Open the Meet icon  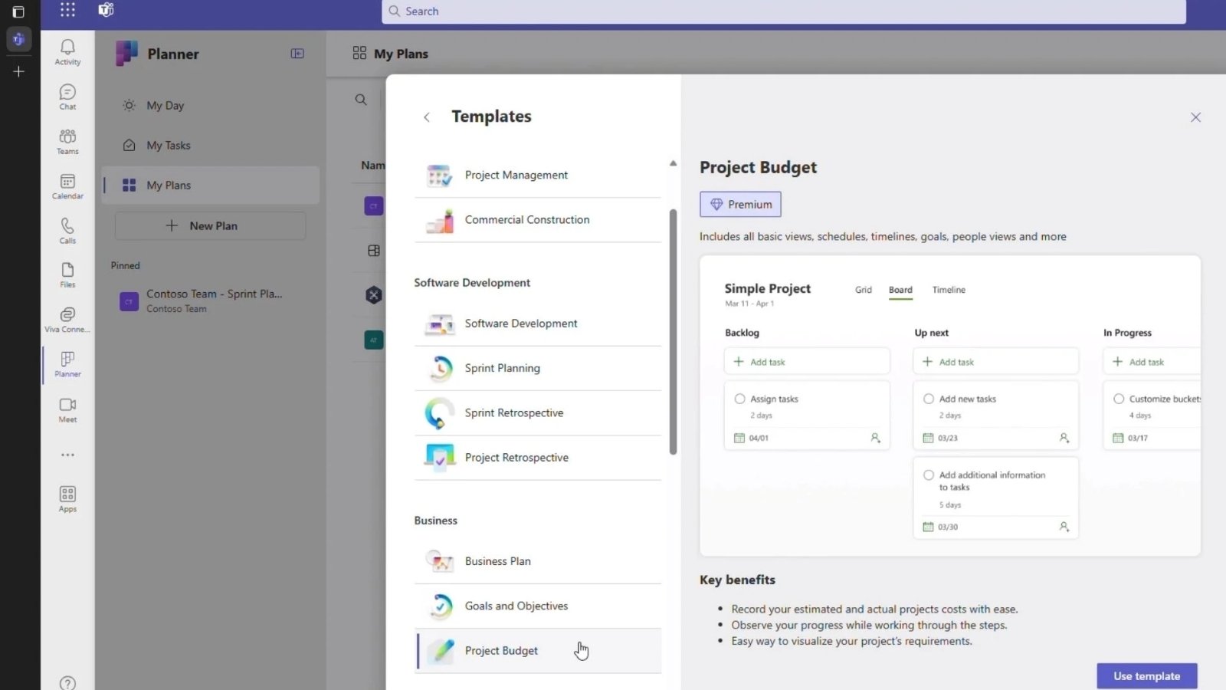click(x=67, y=409)
